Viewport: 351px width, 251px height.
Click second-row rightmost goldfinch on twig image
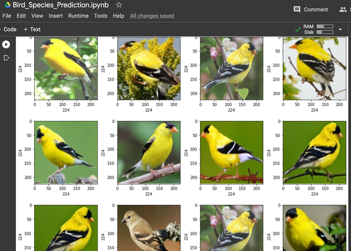[x=314, y=153]
